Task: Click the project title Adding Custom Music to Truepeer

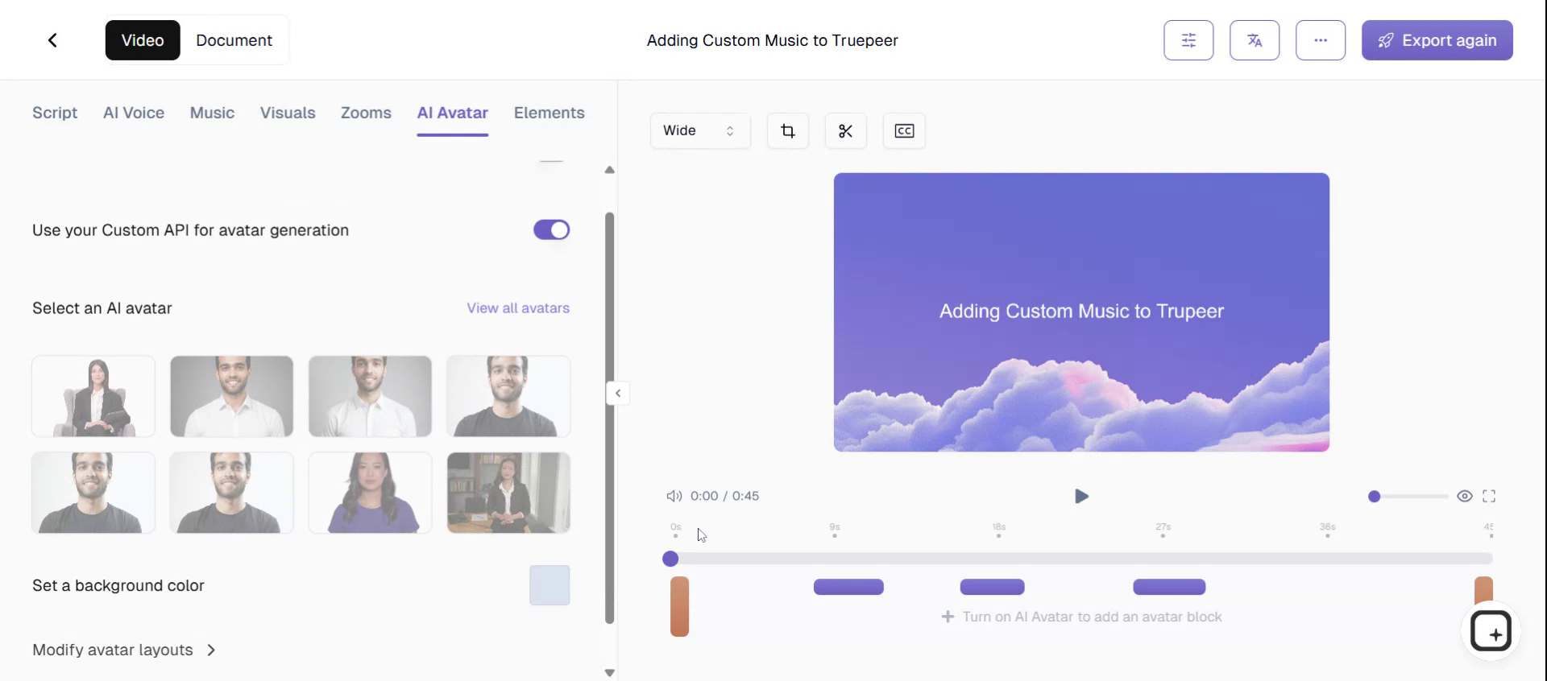Action: (772, 40)
